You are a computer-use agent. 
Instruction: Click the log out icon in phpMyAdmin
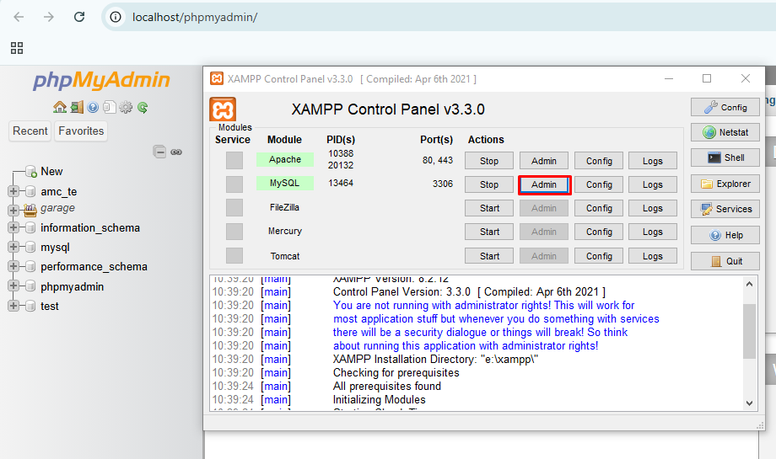coord(77,107)
